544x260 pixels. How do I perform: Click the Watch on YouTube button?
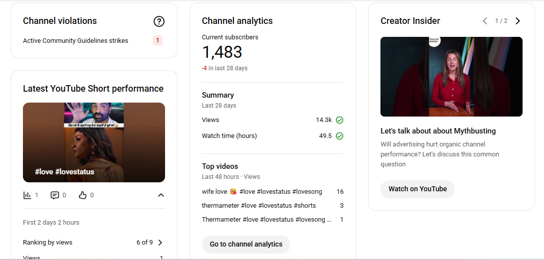[417, 189]
